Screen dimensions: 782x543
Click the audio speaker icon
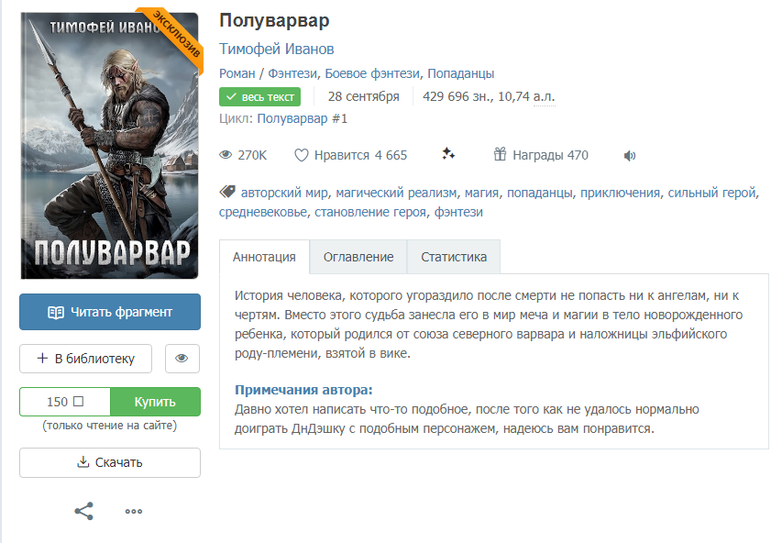coord(630,156)
